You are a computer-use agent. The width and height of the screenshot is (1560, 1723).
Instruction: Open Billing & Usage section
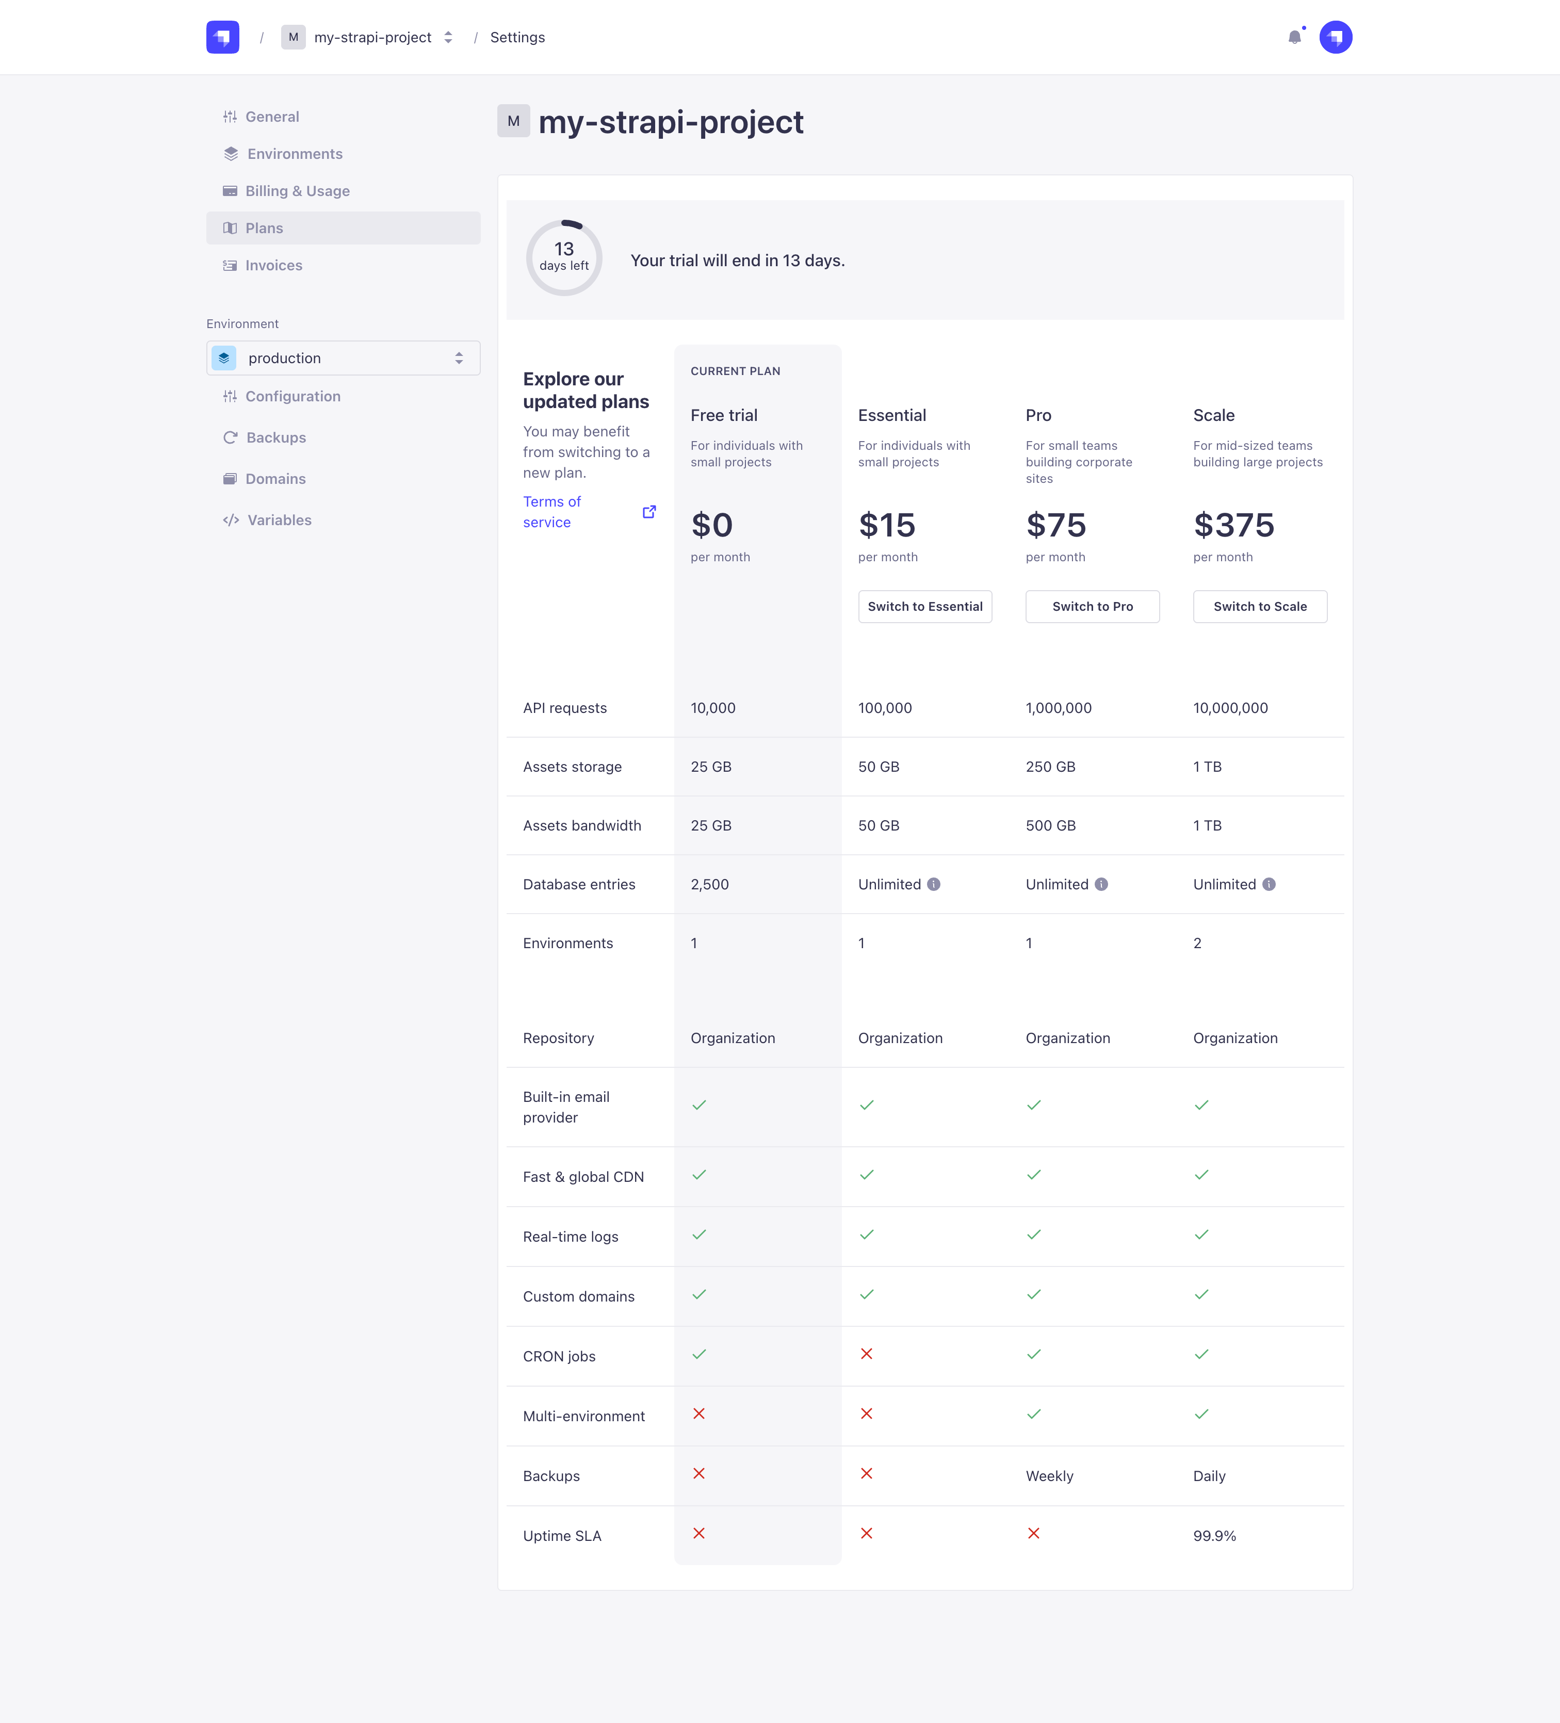[x=297, y=191]
